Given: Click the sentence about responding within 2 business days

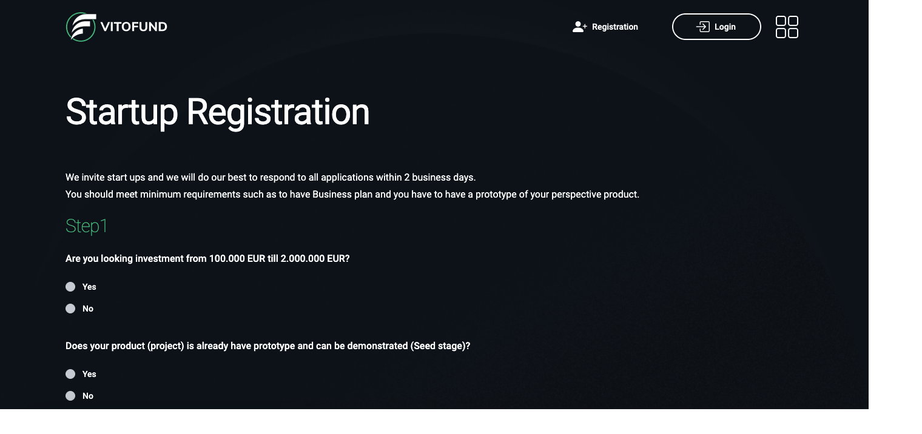Looking at the screenshot, I should point(271,178).
